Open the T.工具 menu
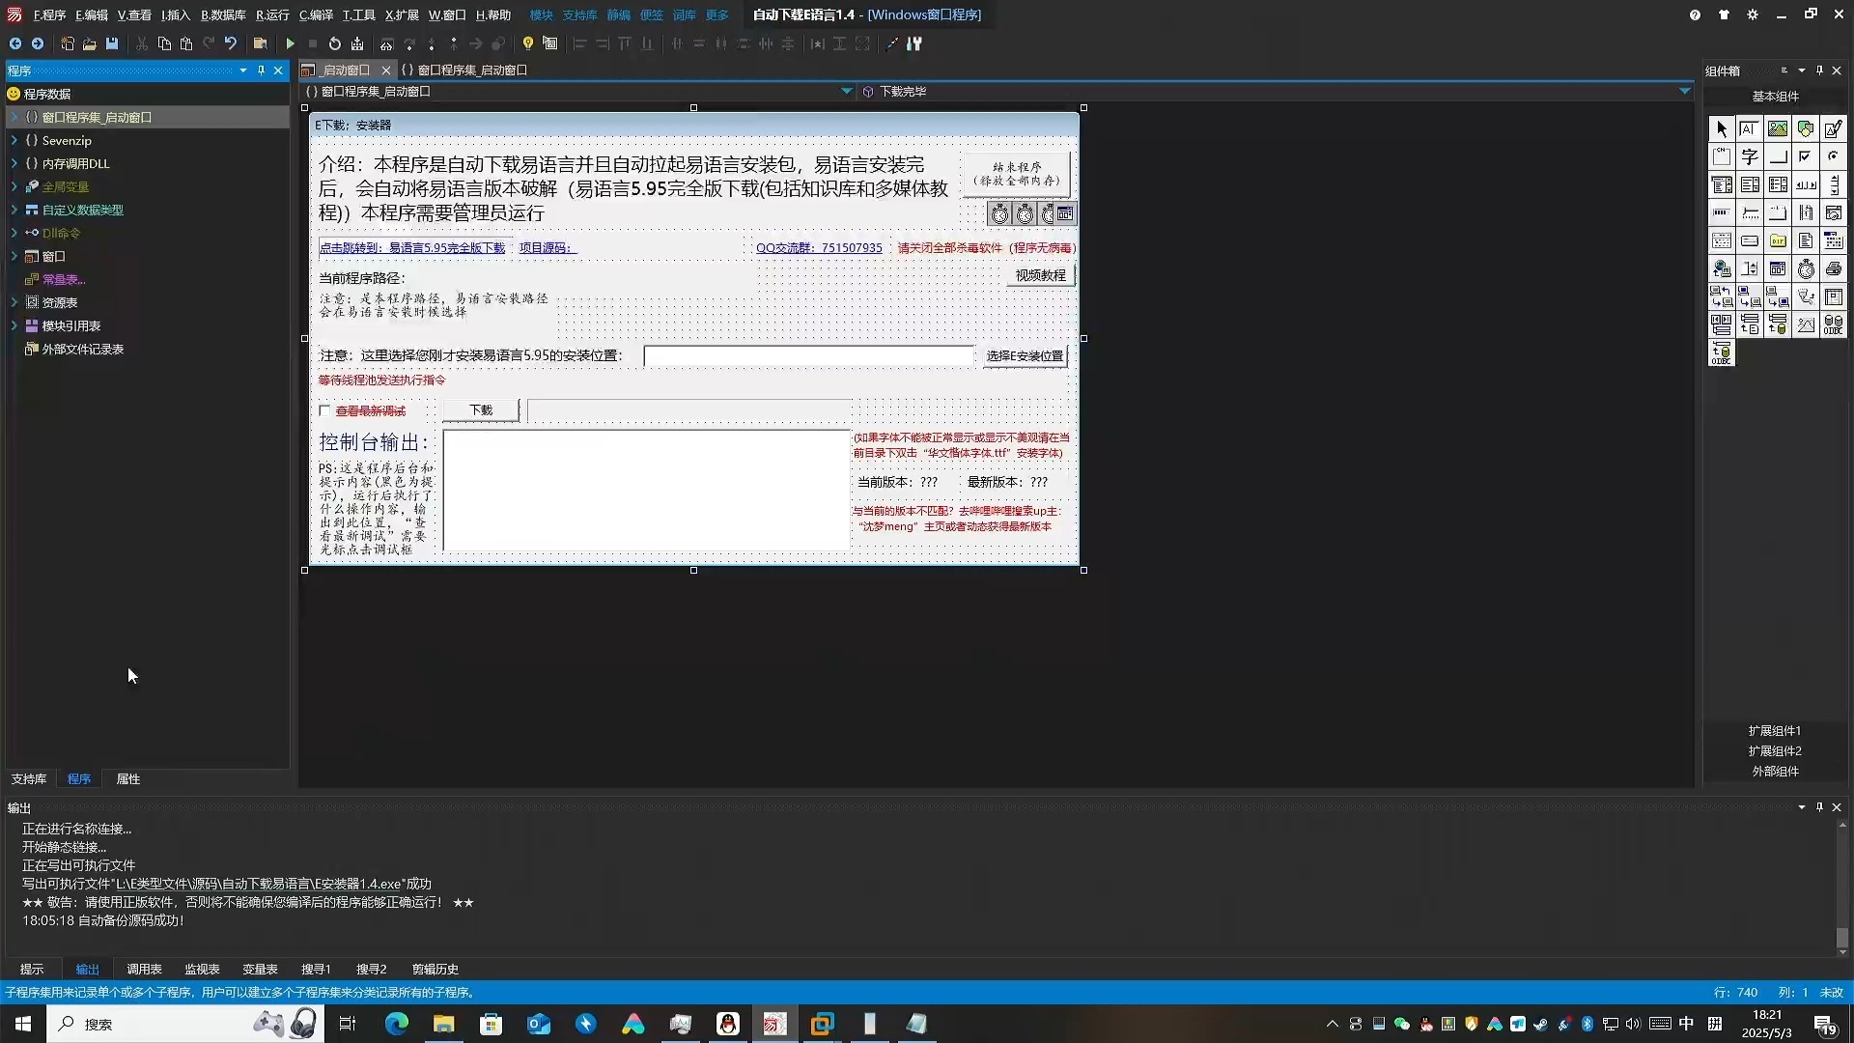This screenshot has height=1043, width=1854. (359, 14)
